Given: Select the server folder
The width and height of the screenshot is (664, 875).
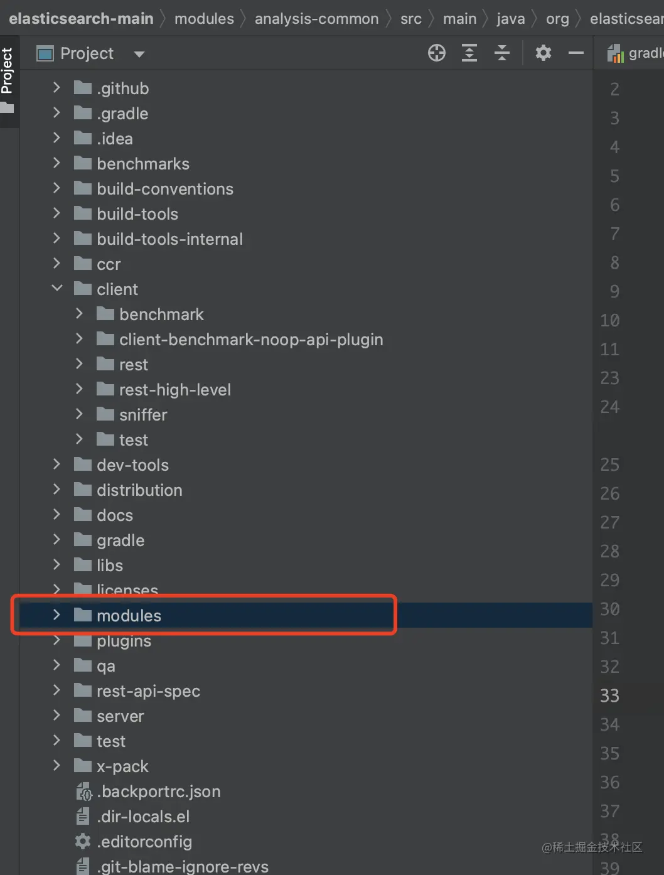Looking at the screenshot, I should click(x=120, y=716).
